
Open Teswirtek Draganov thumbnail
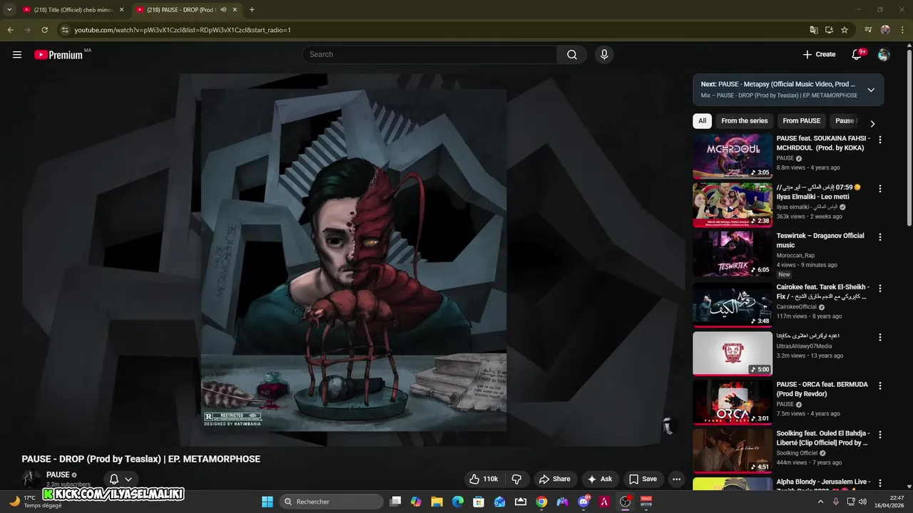click(x=733, y=254)
